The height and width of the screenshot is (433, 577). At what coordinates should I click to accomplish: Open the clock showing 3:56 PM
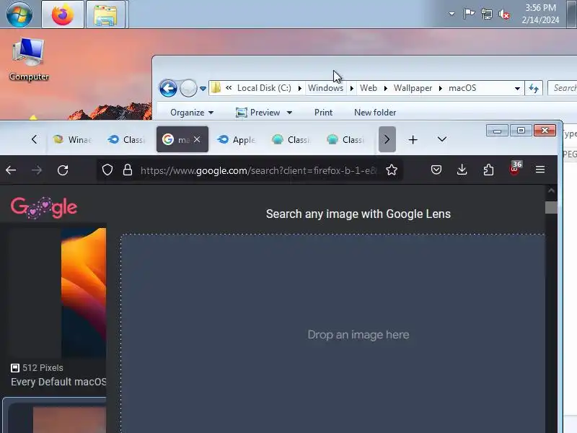(x=540, y=14)
